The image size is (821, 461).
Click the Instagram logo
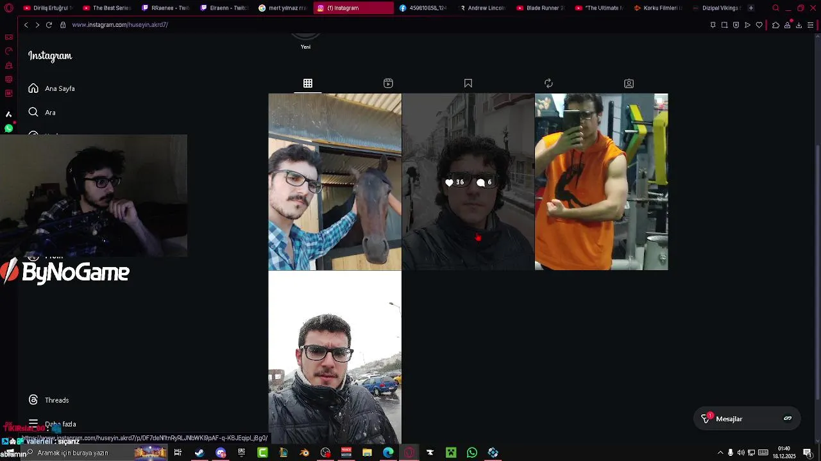(x=50, y=56)
